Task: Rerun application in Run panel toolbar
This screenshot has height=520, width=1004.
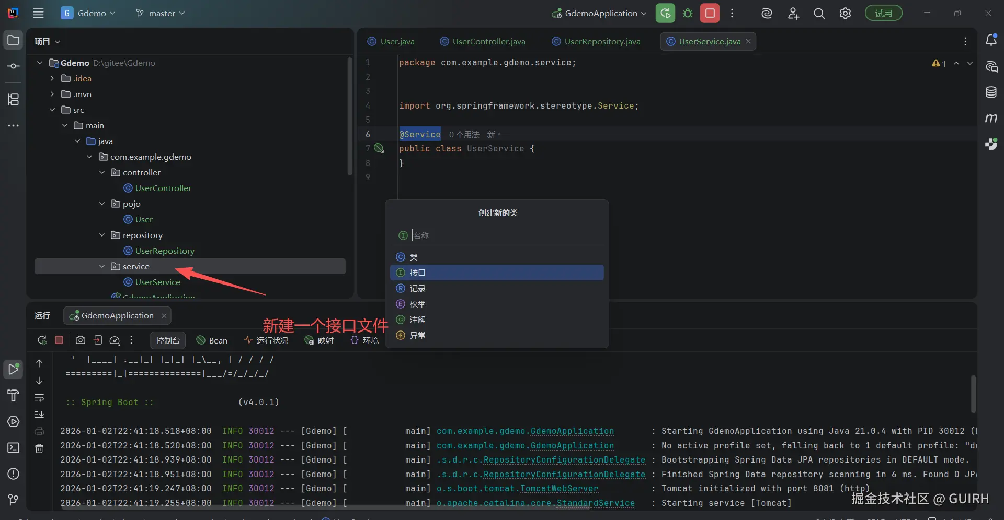Action: pyautogui.click(x=42, y=340)
